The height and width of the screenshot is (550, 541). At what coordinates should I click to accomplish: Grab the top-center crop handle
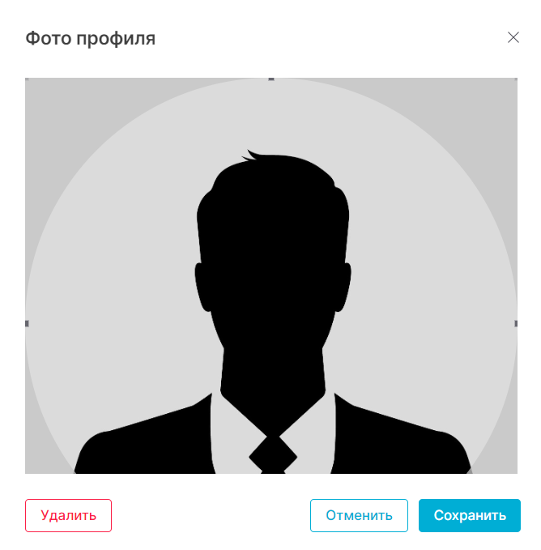coord(271,79)
